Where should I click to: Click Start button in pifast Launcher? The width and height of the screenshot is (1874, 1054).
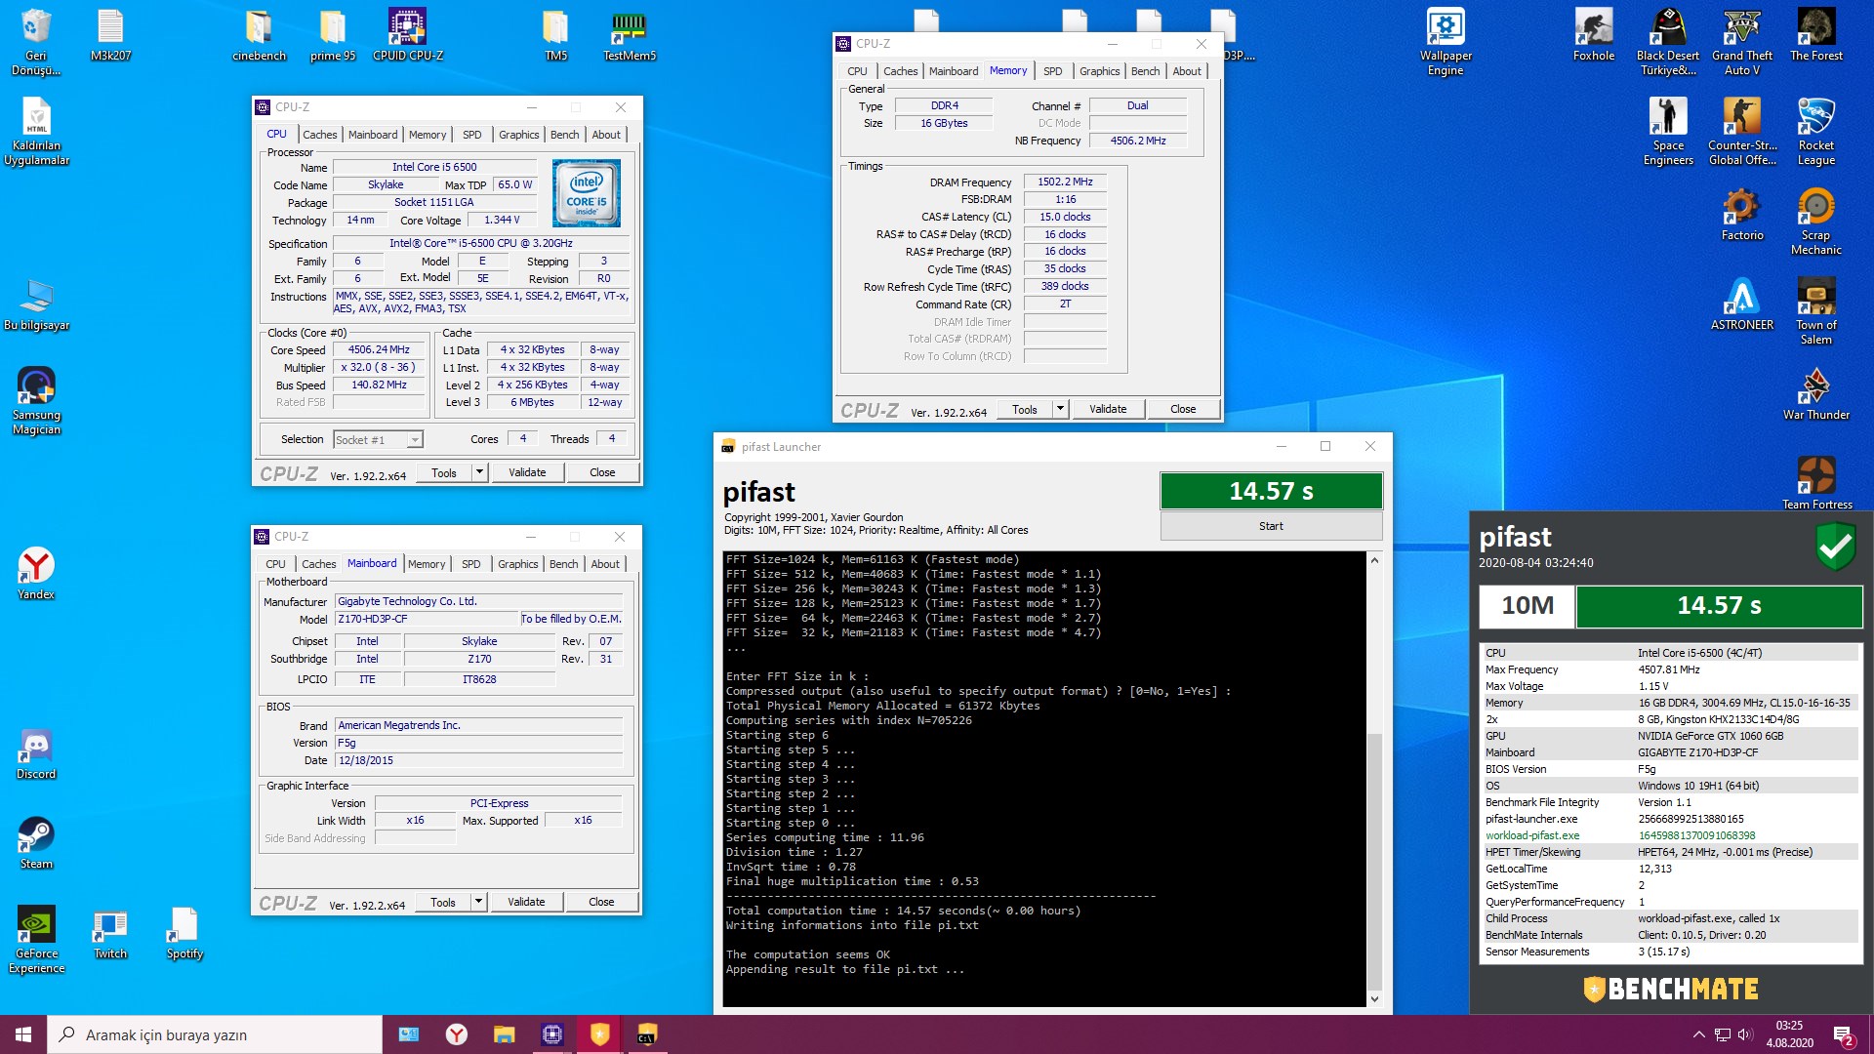(x=1271, y=526)
